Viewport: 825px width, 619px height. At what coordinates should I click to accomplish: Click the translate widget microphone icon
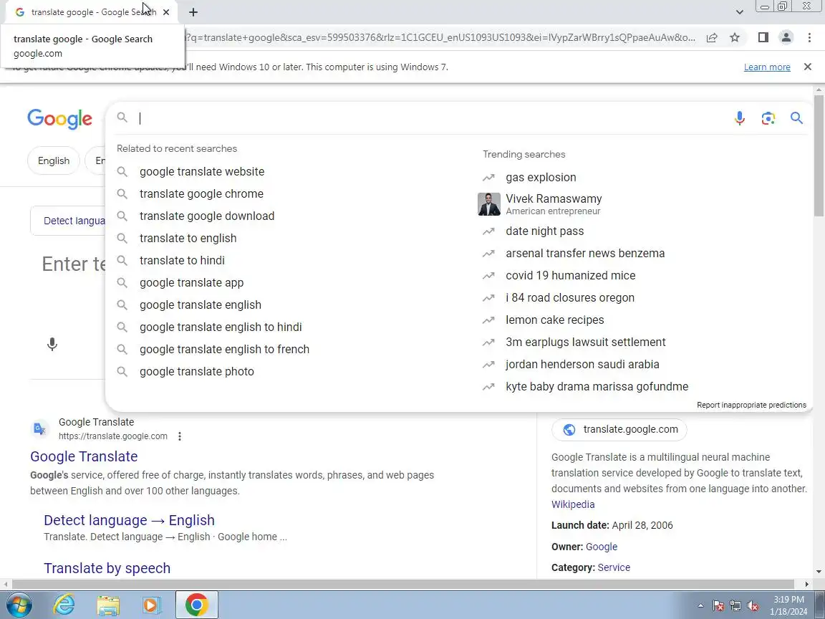pos(52,344)
